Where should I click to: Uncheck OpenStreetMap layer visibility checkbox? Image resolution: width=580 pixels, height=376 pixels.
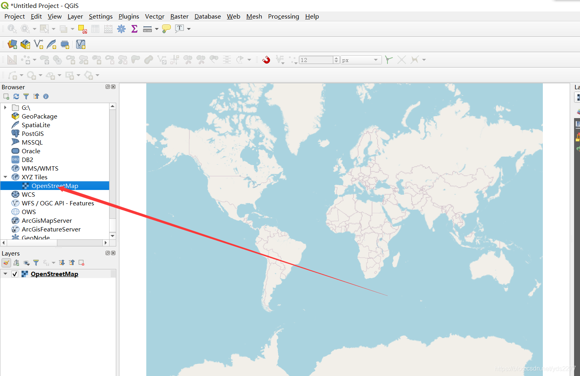click(15, 274)
